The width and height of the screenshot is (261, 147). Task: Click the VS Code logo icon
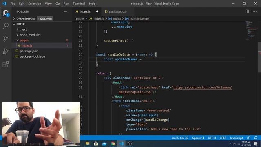[x=4, y=4]
